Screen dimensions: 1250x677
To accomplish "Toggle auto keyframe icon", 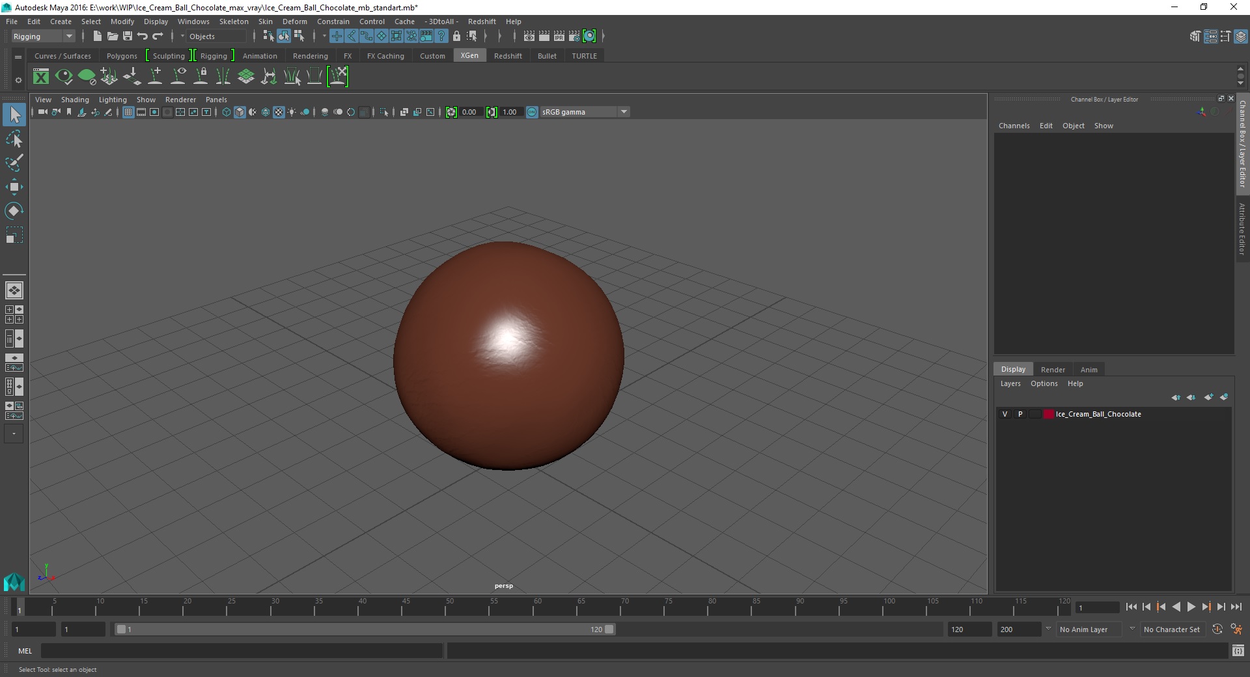I will [1217, 629].
